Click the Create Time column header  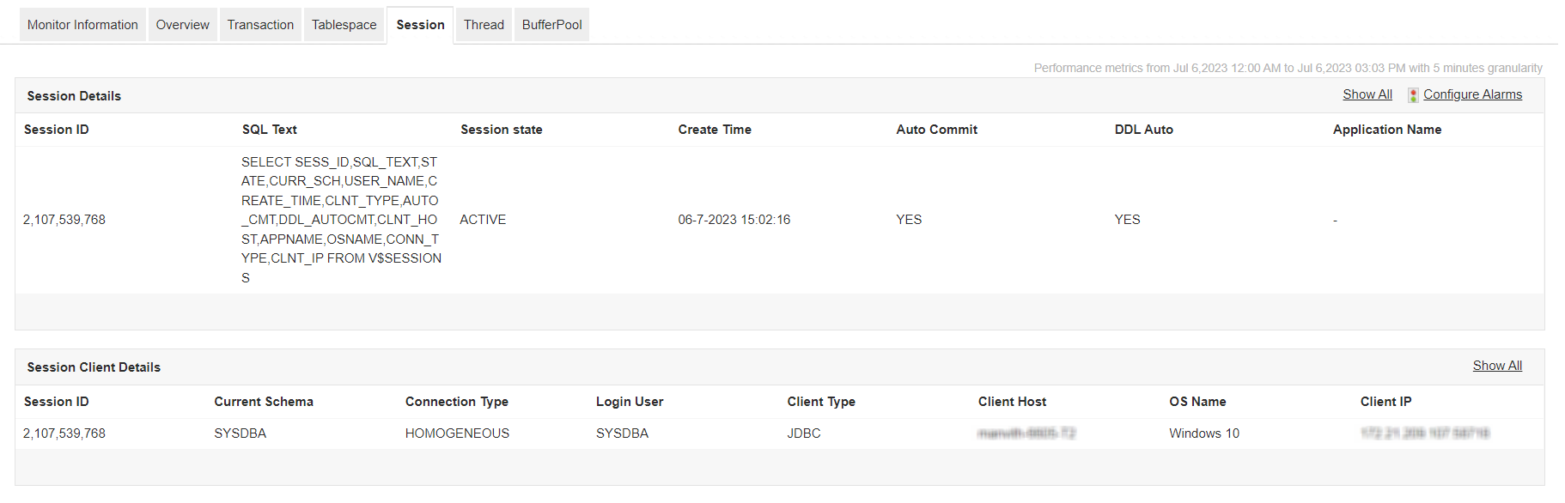pyautogui.click(x=714, y=130)
